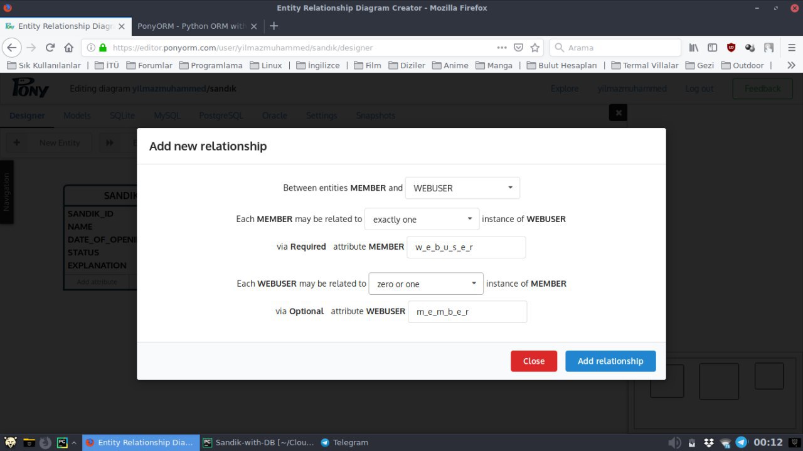The width and height of the screenshot is (803, 451).
Task: Open the Explore link
Action: point(565,88)
